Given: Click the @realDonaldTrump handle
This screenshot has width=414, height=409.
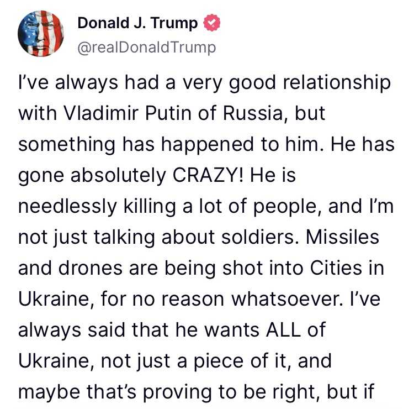Looking at the screenshot, I should (146, 48).
